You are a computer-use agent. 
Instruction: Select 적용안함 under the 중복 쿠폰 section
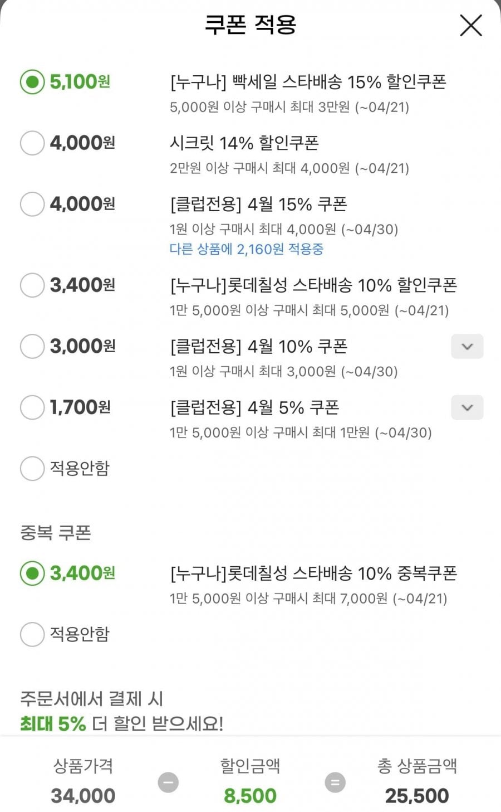point(32,634)
